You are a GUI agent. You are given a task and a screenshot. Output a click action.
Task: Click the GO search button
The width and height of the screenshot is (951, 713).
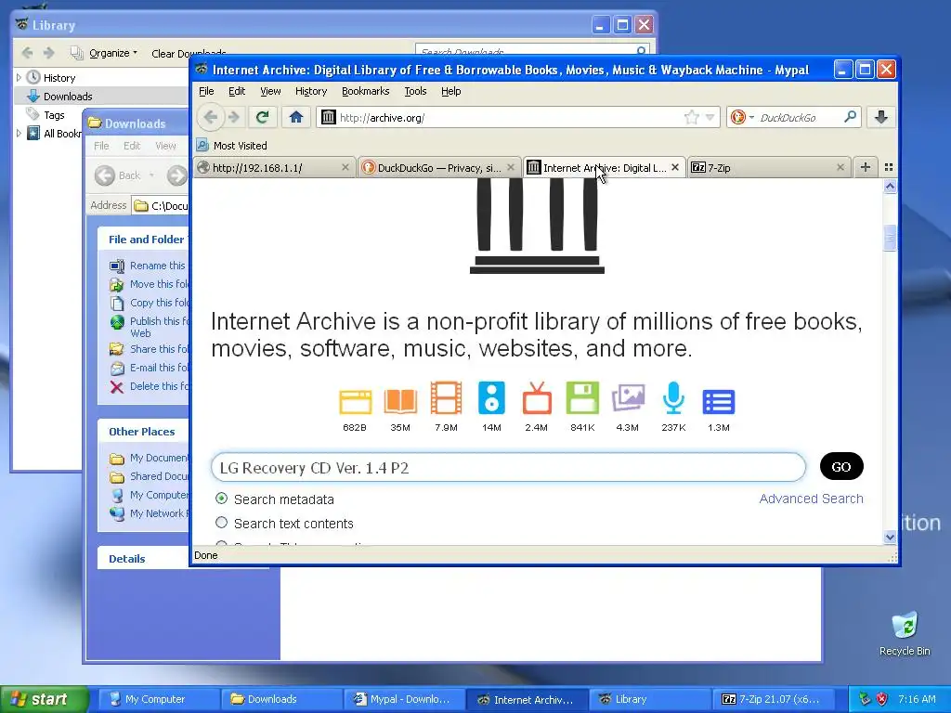pos(841,466)
